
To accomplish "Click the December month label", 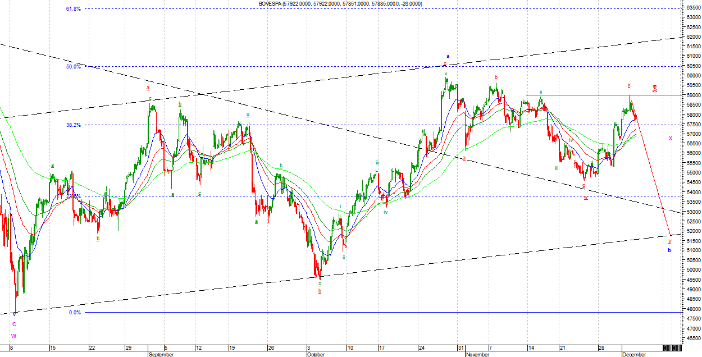I will 634,354.
